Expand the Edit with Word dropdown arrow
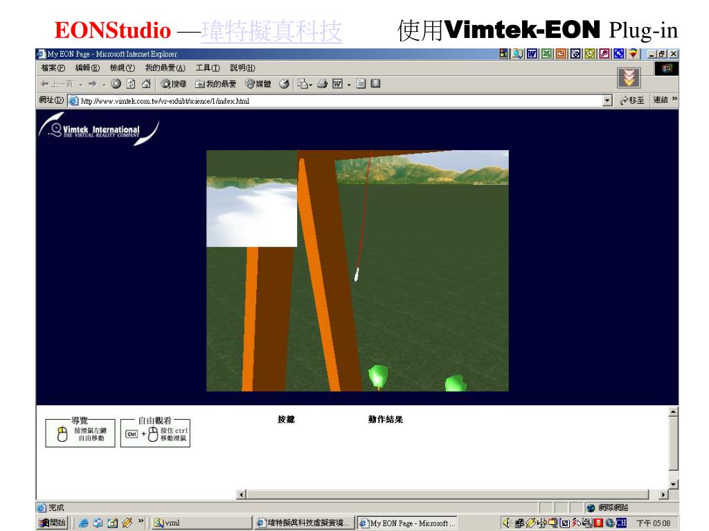Screen dimensions: 709x531 (x=349, y=85)
